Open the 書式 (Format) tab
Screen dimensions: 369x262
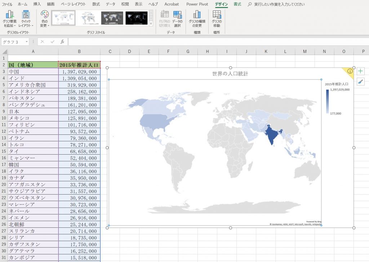(x=237, y=4)
